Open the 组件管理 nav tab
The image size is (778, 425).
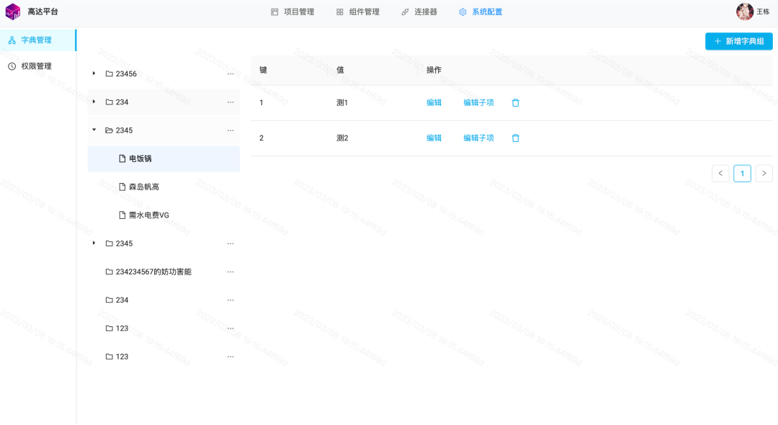[x=358, y=12]
